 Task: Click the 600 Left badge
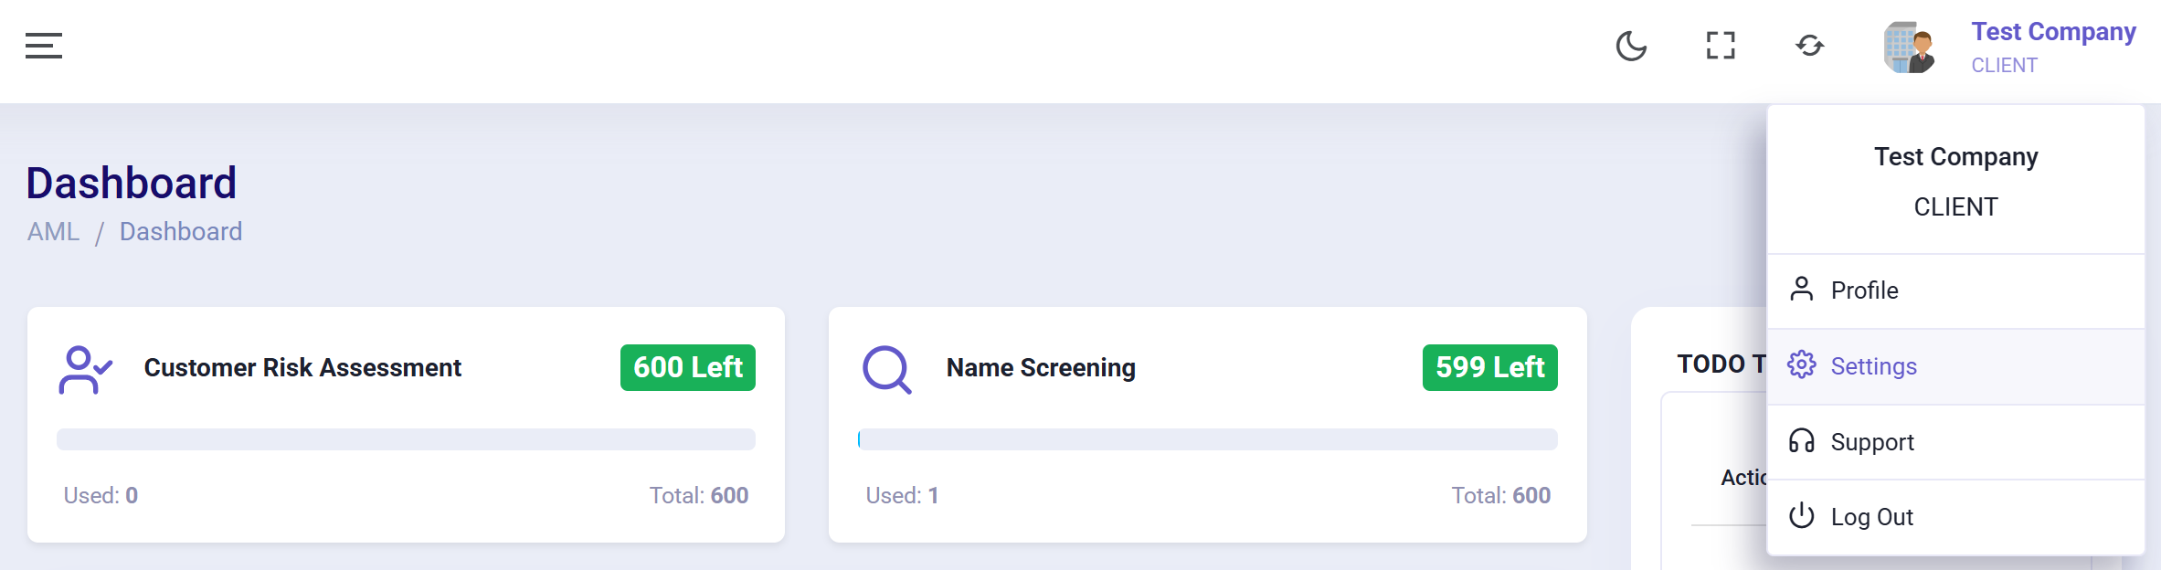tap(688, 367)
